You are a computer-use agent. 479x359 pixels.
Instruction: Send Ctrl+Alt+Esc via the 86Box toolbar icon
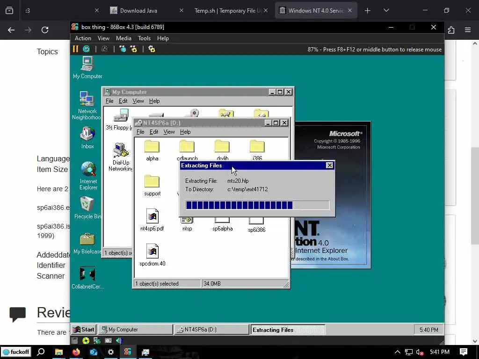click(x=134, y=49)
